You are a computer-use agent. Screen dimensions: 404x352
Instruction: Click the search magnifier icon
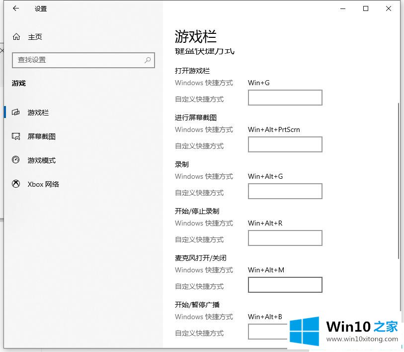(148, 60)
